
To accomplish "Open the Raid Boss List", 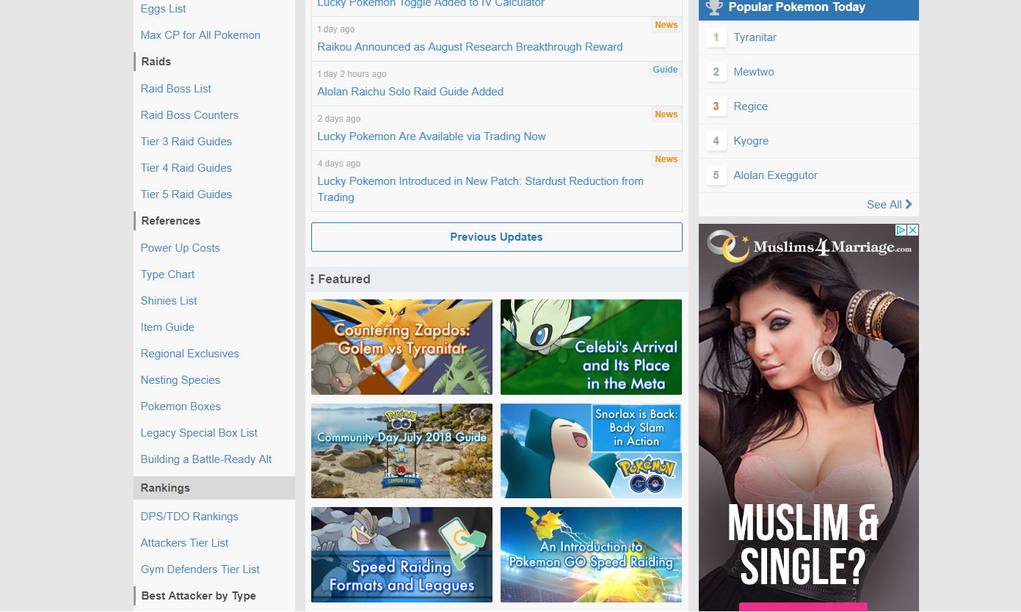I will click(176, 89).
